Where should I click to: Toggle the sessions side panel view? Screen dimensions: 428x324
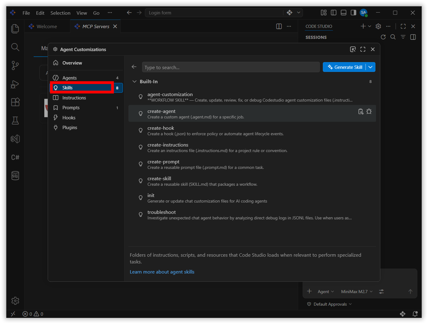pyautogui.click(x=413, y=37)
